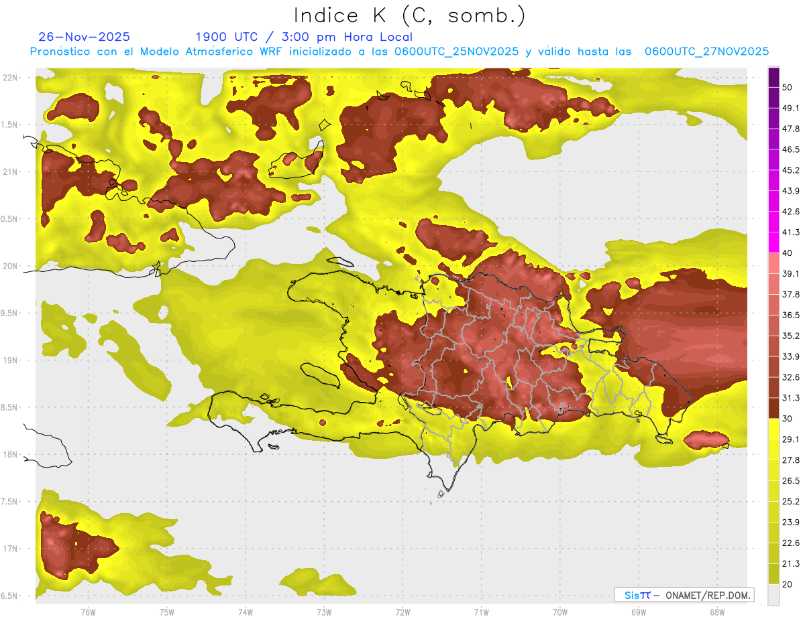Screen dimensions: 805x621
Task: Select the '19N' latitude label
Action: click(11, 360)
